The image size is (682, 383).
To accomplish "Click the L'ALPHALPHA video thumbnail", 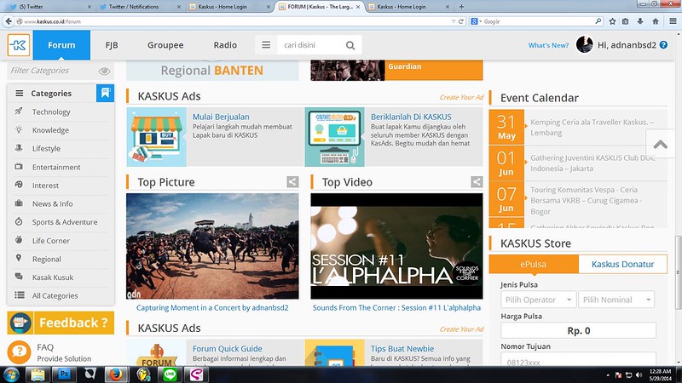I will 396,246.
